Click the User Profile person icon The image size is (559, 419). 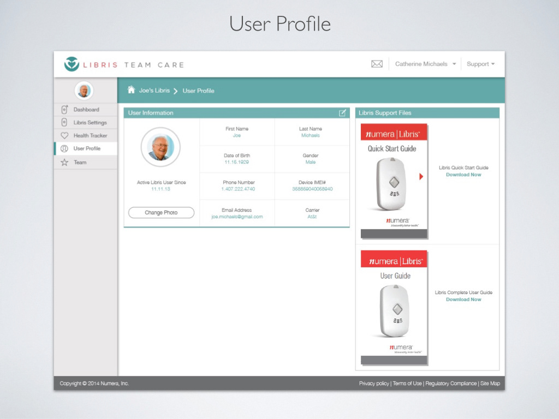click(64, 148)
